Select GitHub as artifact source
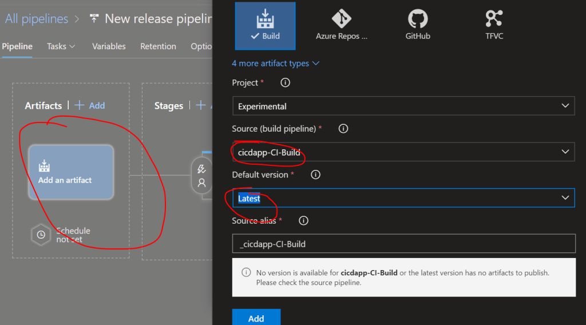586x325 pixels. point(418,26)
